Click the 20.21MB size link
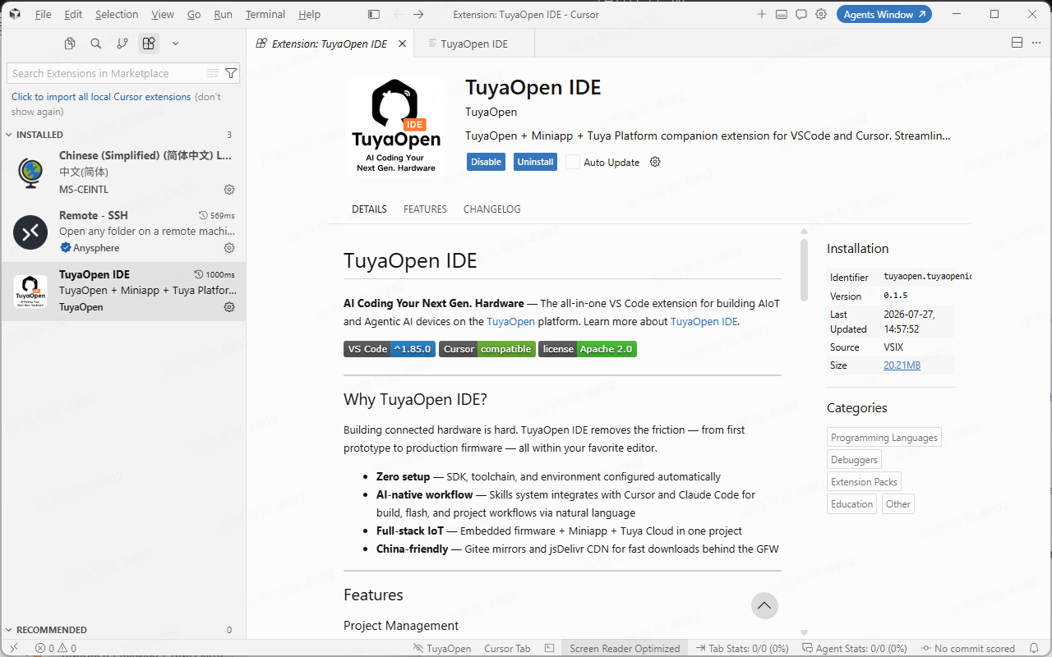The height and width of the screenshot is (657, 1052). point(902,365)
